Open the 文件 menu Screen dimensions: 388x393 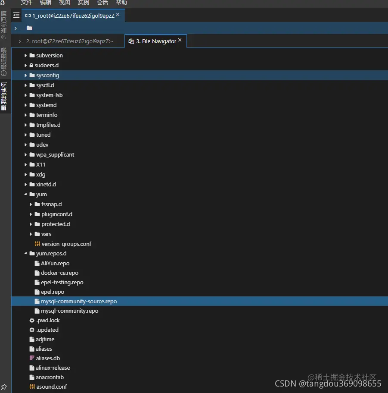tap(27, 3)
